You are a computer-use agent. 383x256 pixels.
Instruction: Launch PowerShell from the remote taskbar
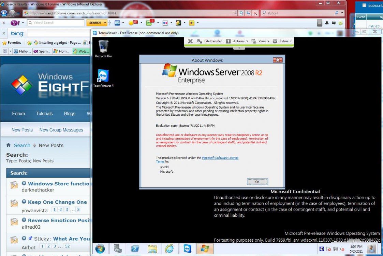coord(135,249)
